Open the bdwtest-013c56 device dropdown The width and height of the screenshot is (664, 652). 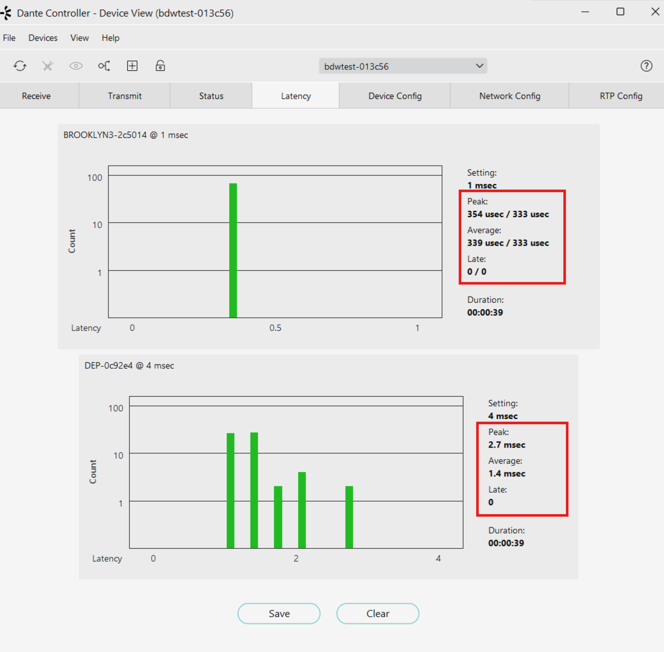403,66
